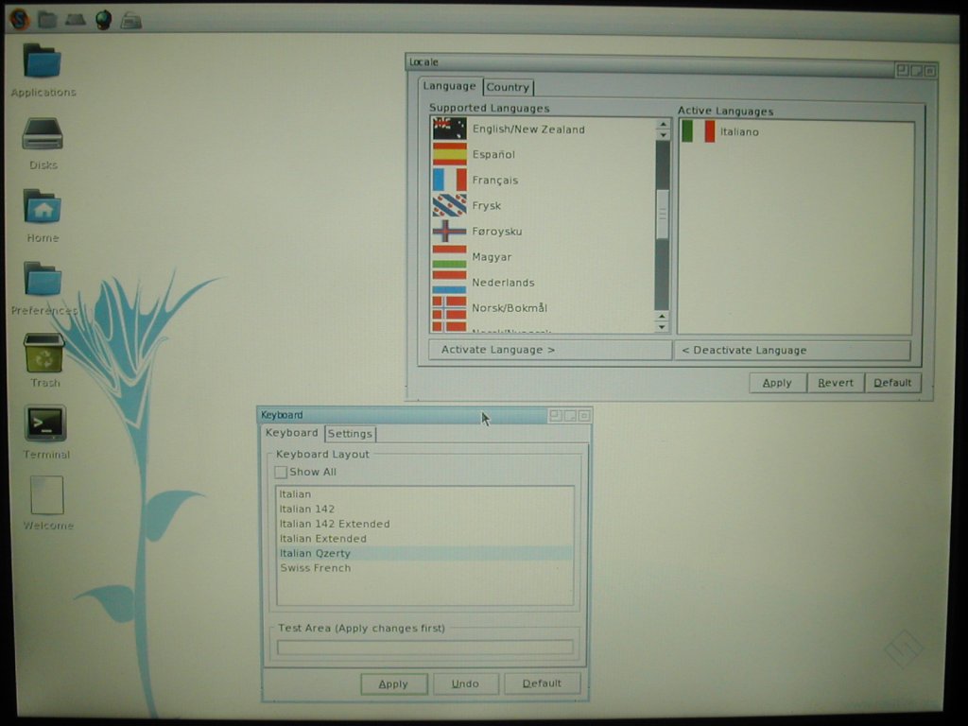Image resolution: width=968 pixels, height=726 pixels.
Task: Click the keyboard Test Area field
Action: tap(424, 648)
